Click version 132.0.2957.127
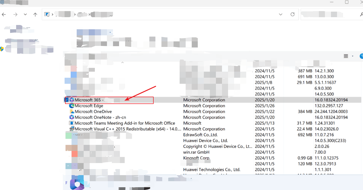This screenshot has width=363, height=190. pyautogui.click(x=329, y=106)
